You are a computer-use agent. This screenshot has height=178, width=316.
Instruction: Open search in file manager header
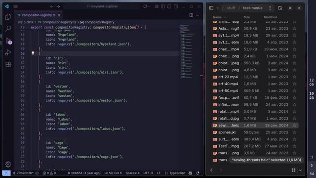(x=280, y=8)
